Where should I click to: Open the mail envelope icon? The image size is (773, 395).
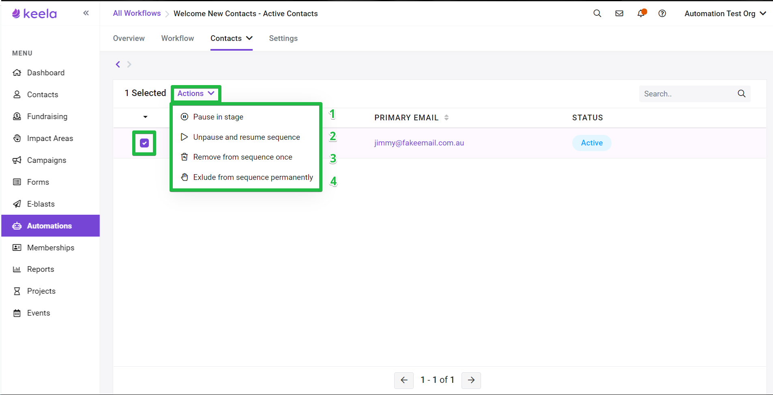(x=619, y=13)
